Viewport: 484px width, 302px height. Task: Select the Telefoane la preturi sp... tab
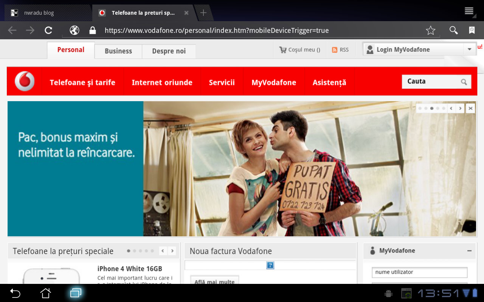[x=143, y=13]
